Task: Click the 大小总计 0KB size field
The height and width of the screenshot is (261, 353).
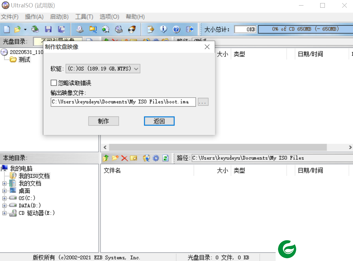Action: click(245, 29)
